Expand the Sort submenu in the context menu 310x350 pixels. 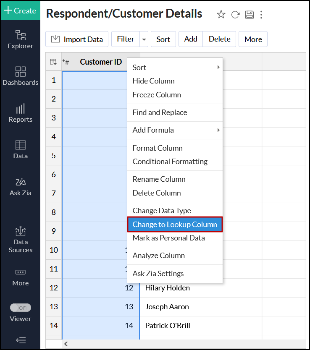pos(218,67)
